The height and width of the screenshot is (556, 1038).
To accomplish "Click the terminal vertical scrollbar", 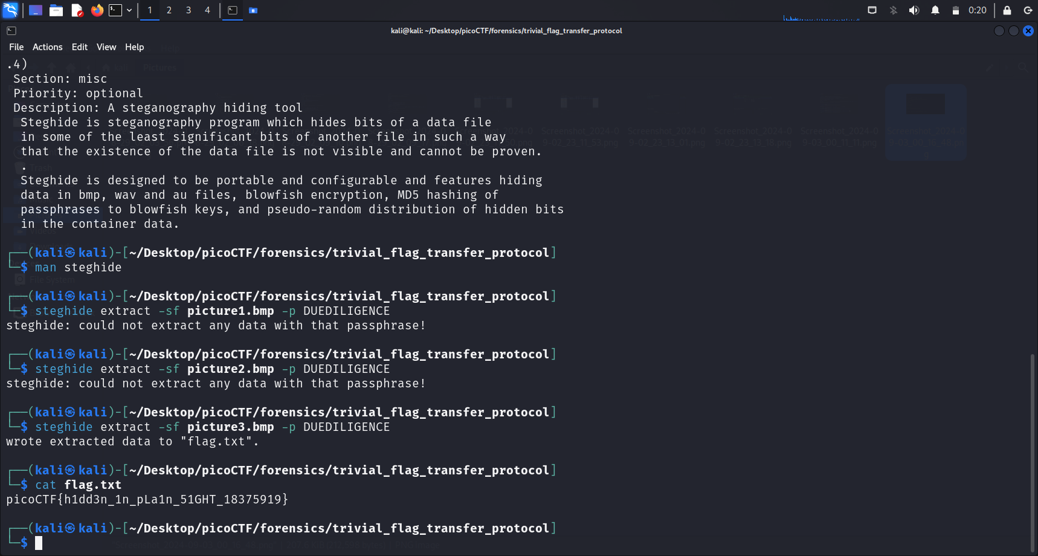I will (1033, 453).
